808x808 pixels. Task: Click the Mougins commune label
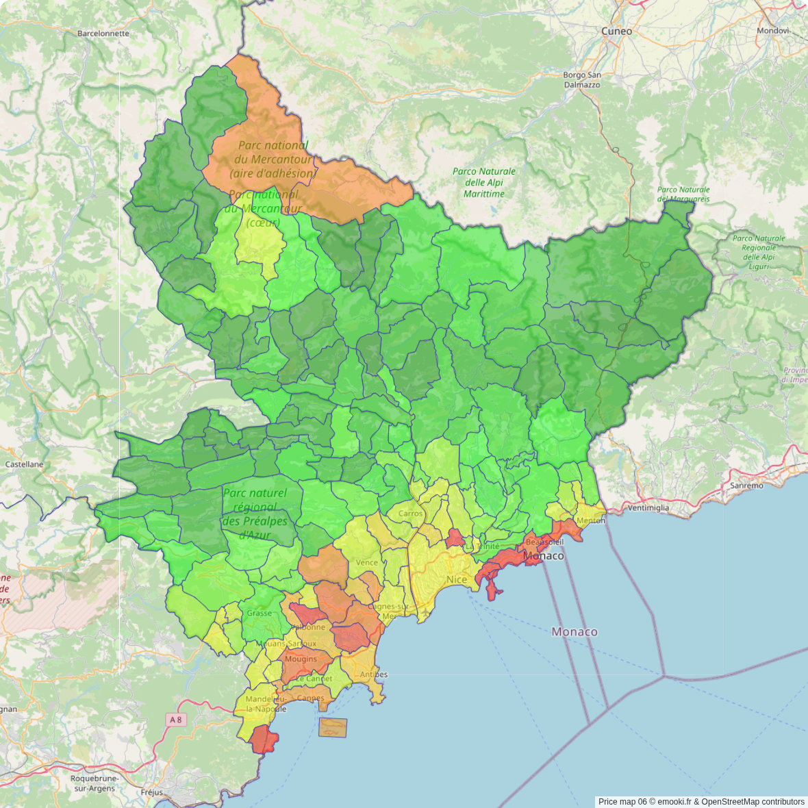pos(301,659)
